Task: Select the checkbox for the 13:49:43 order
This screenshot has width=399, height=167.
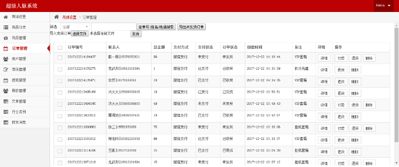Action: pyautogui.click(x=60, y=104)
